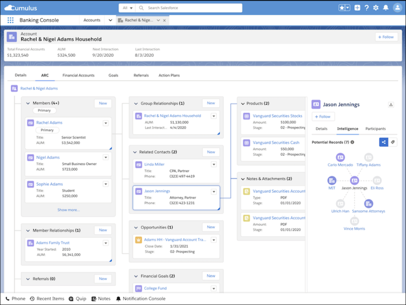Select the MIT node in the graph
Screen dimensions: 406x305
[x=332, y=180]
